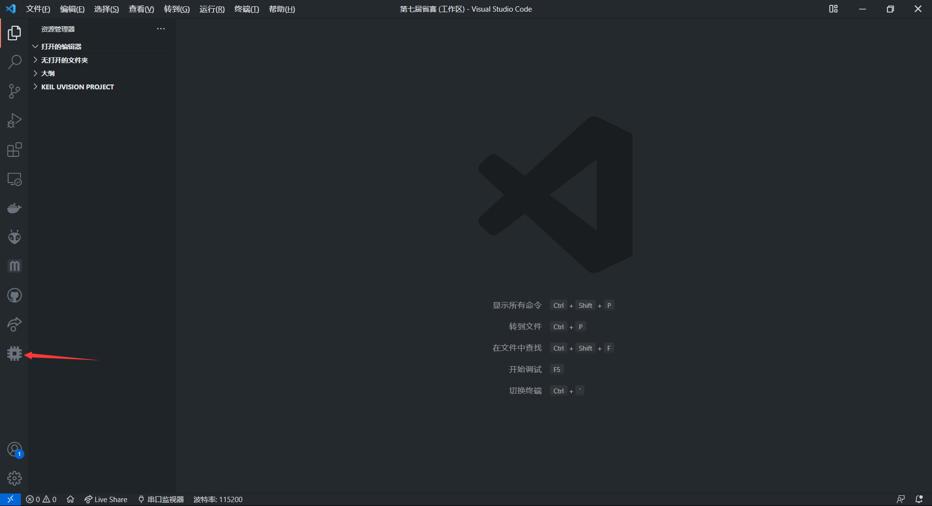Click 波特率: 115200 in status bar
The height and width of the screenshot is (506, 932).
point(218,499)
